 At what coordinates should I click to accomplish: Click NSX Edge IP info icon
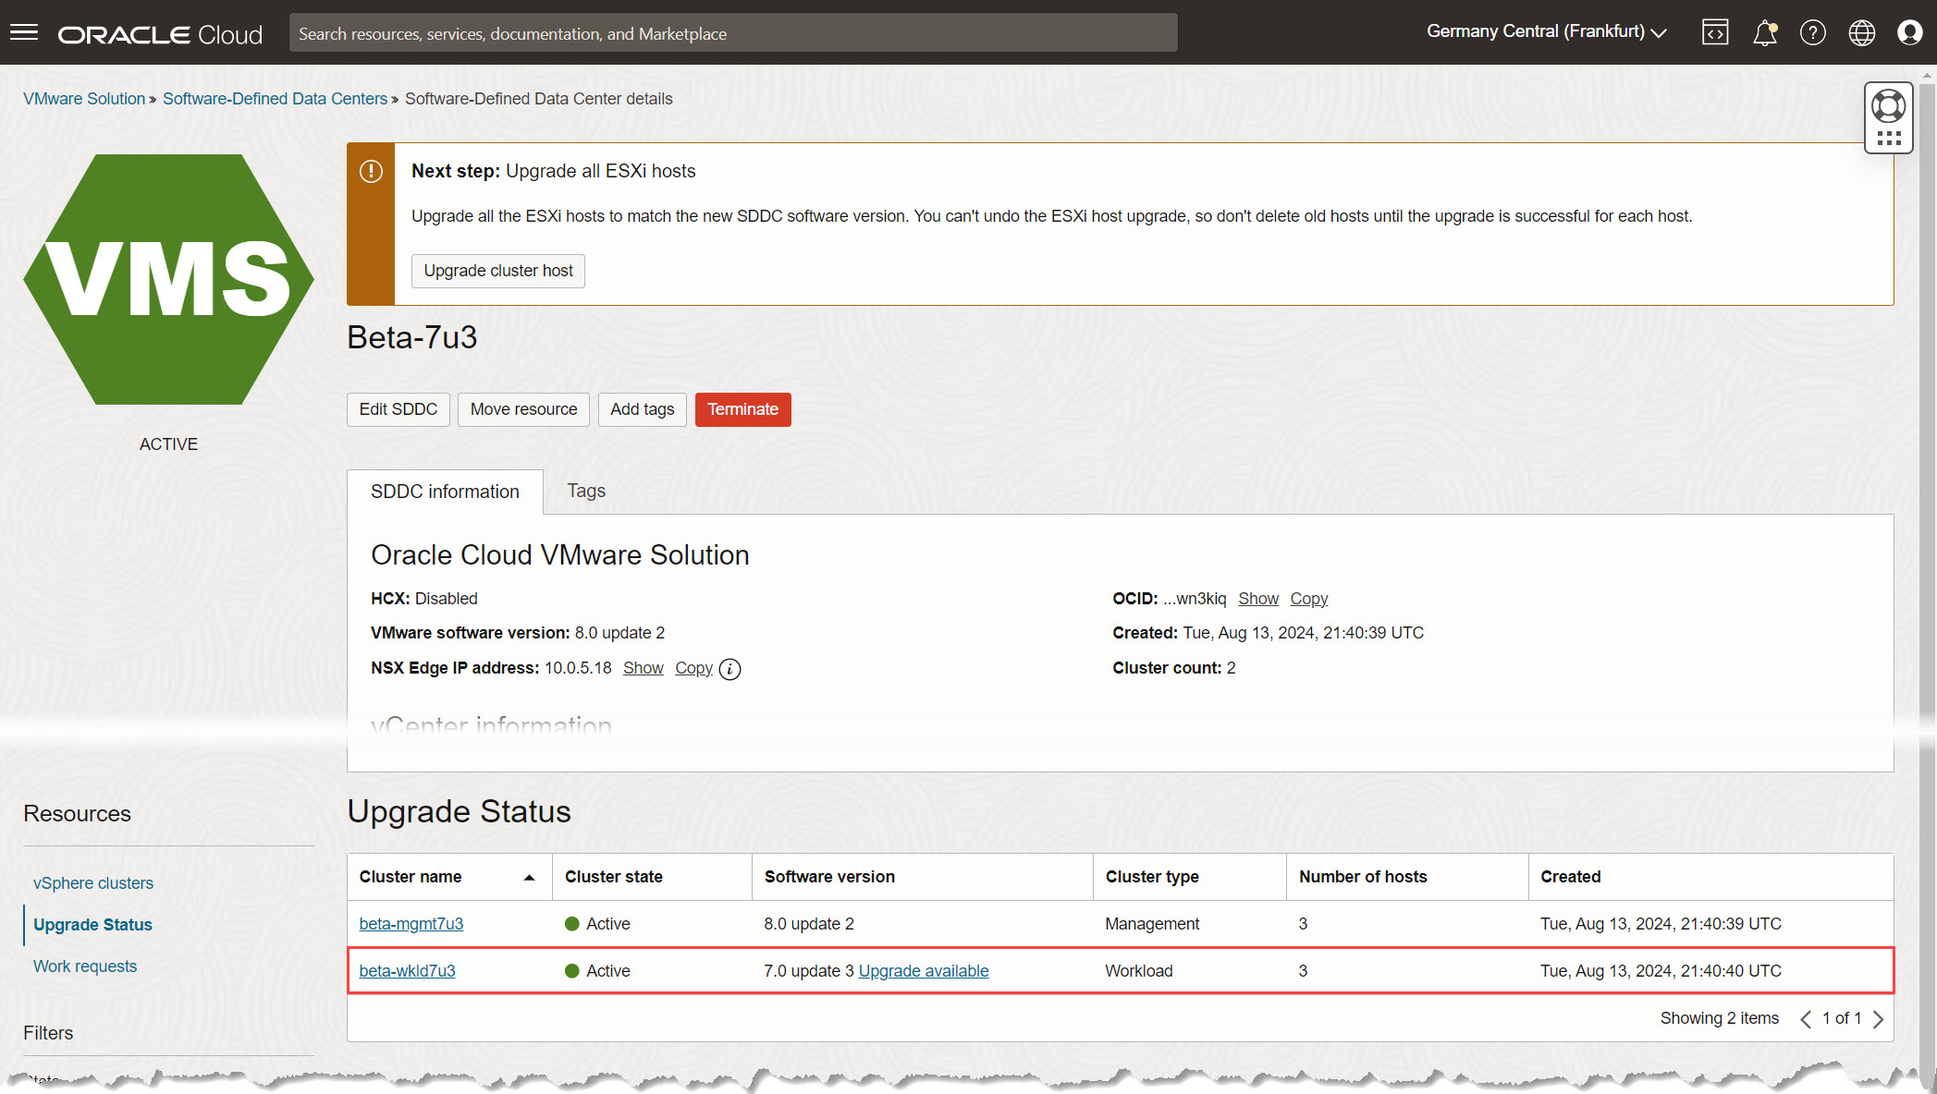click(x=729, y=669)
